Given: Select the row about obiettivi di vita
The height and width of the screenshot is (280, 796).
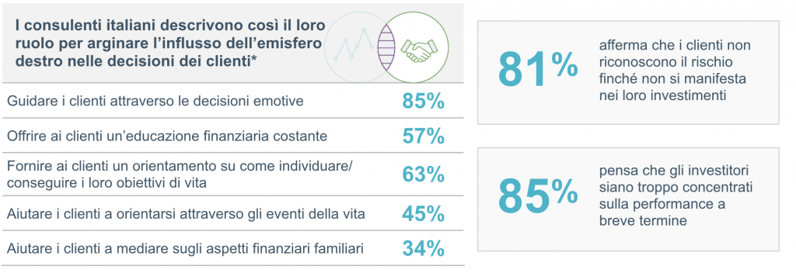Looking at the screenshot, I should click(233, 175).
